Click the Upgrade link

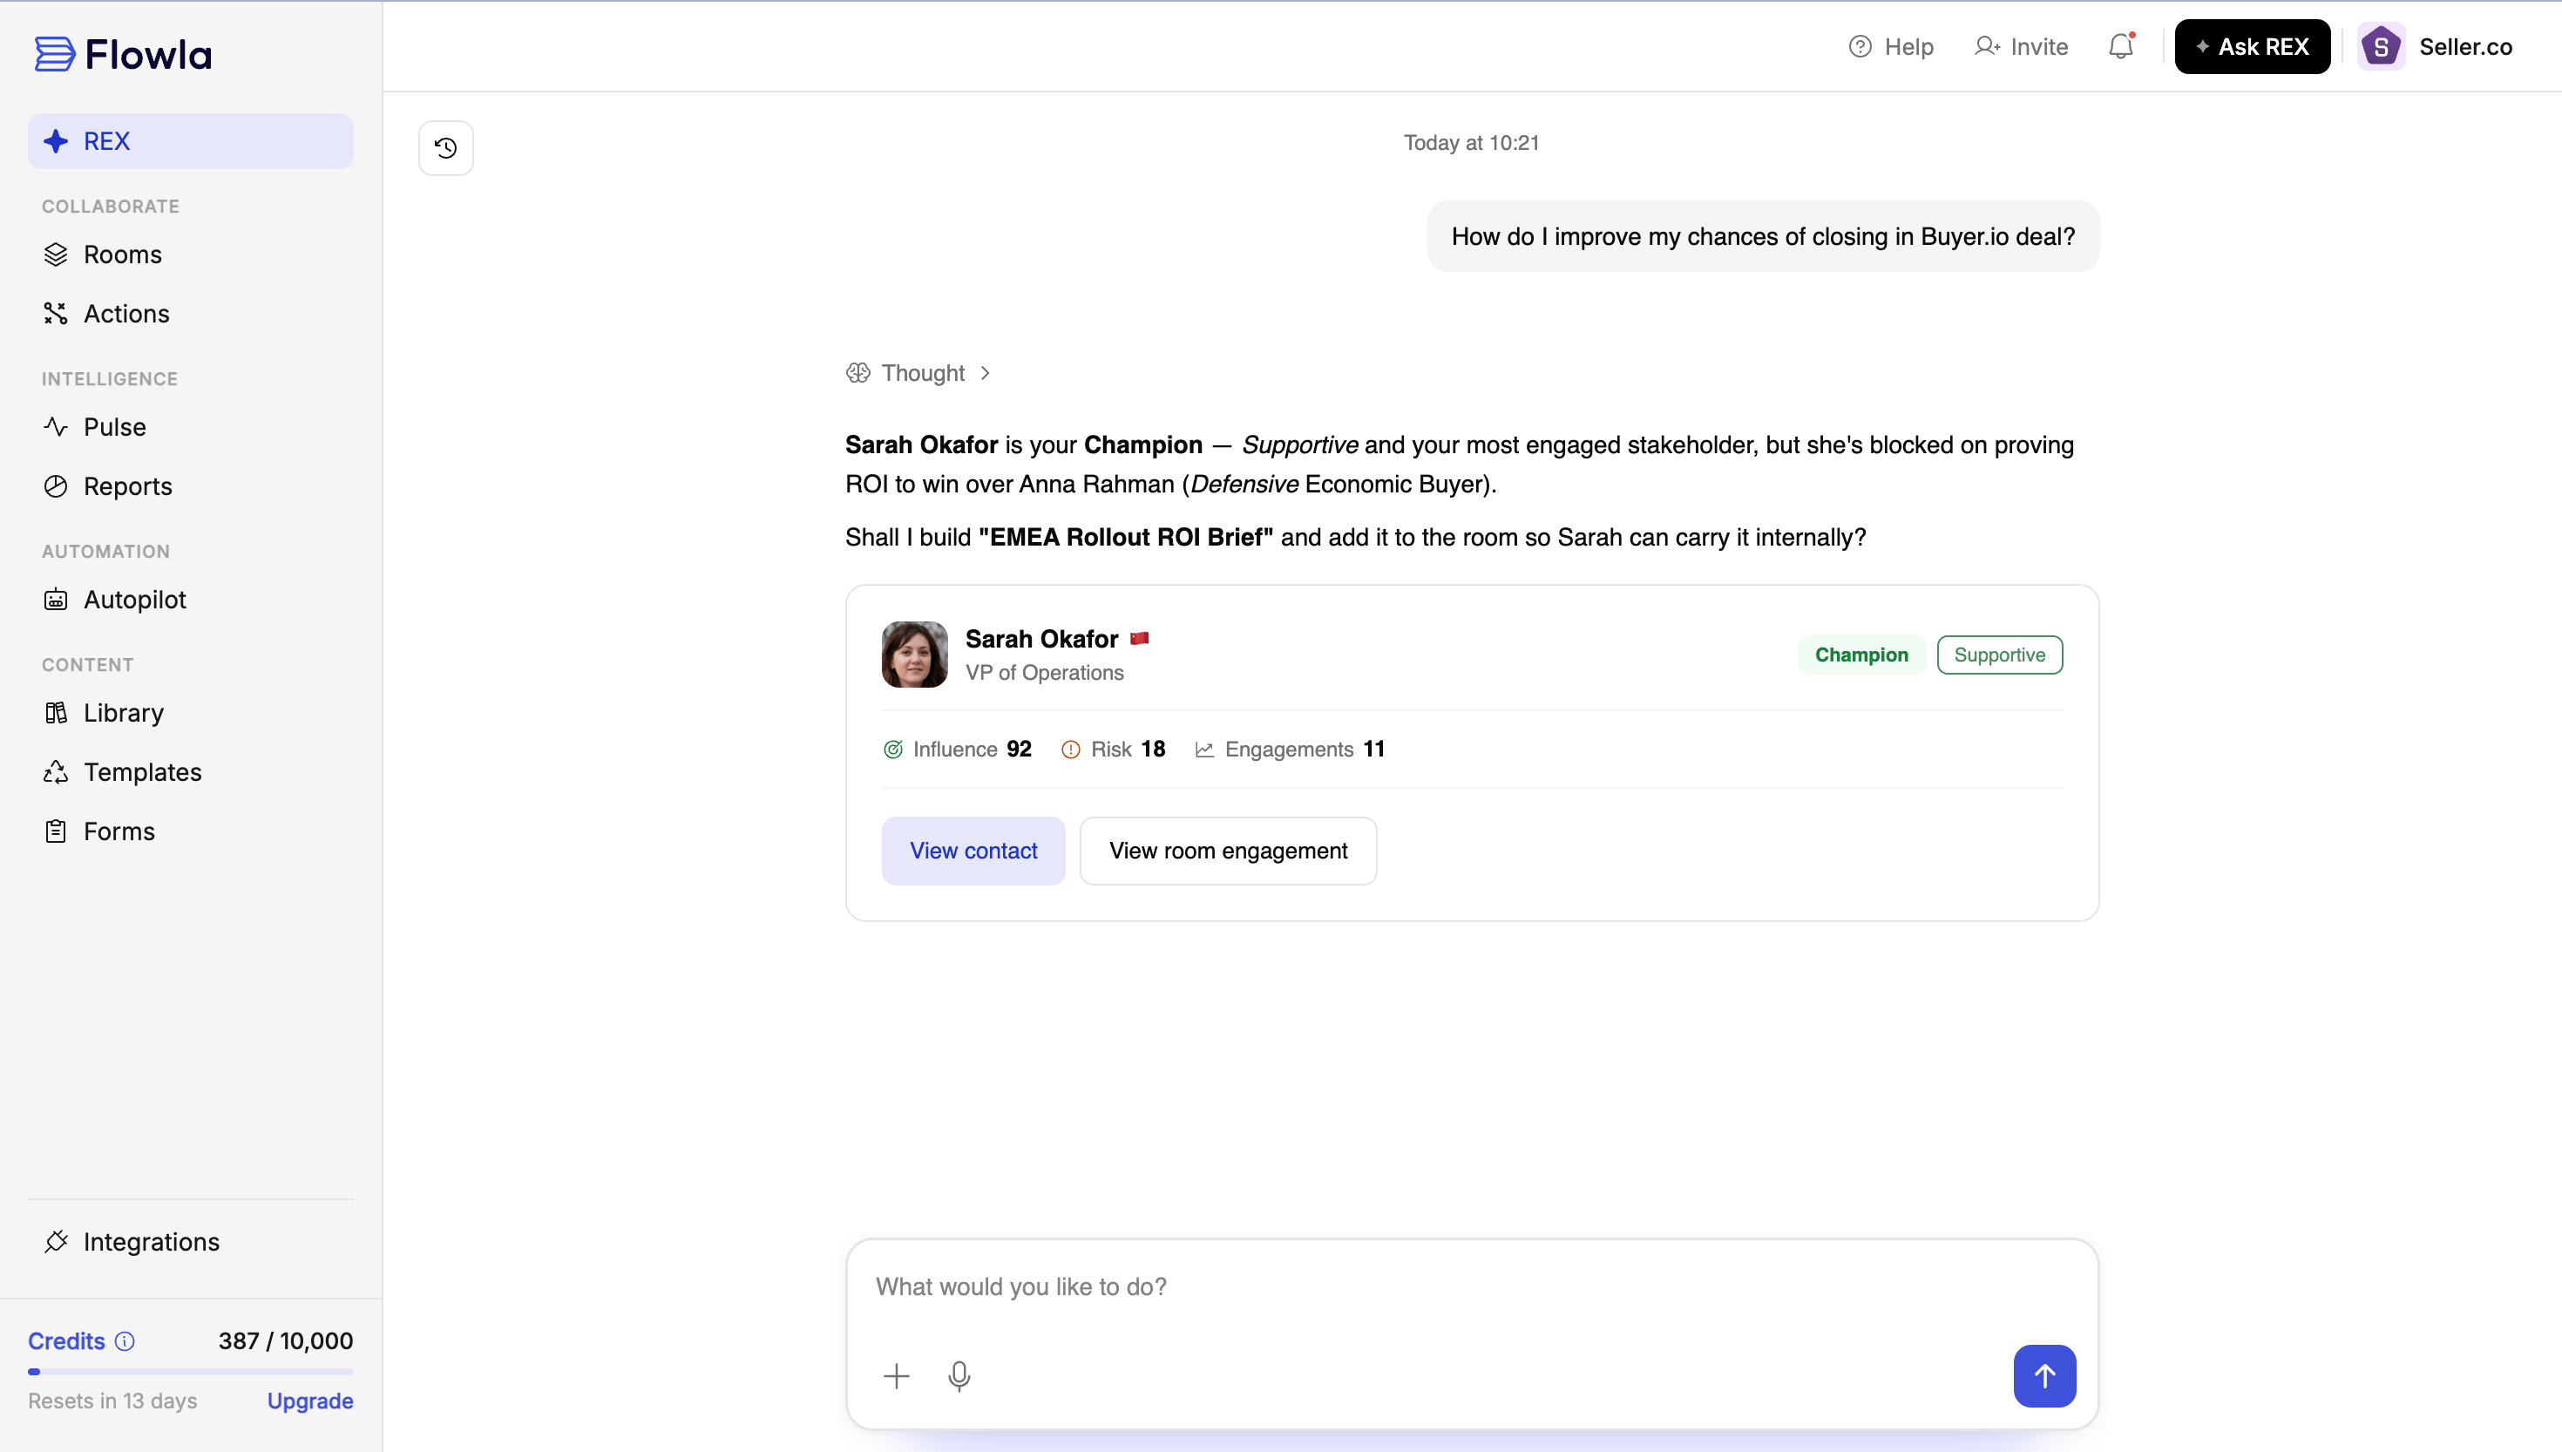click(x=310, y=1400)
